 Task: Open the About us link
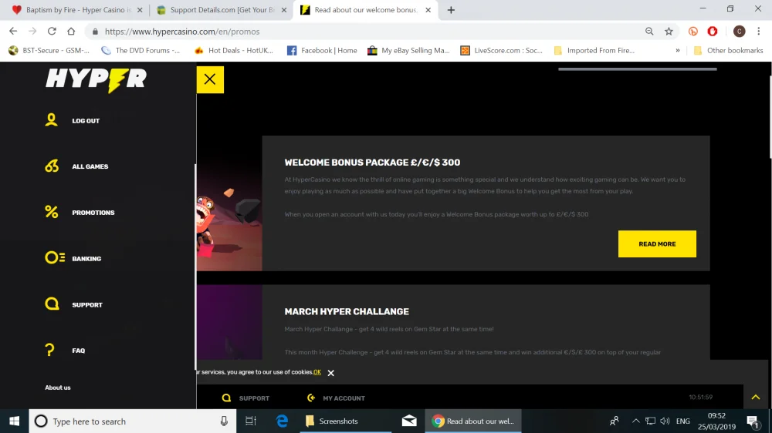coord(58,388)
